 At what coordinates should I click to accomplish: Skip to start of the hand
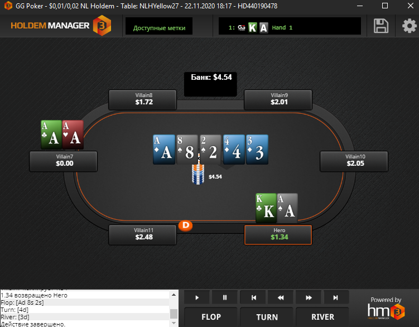253,297
